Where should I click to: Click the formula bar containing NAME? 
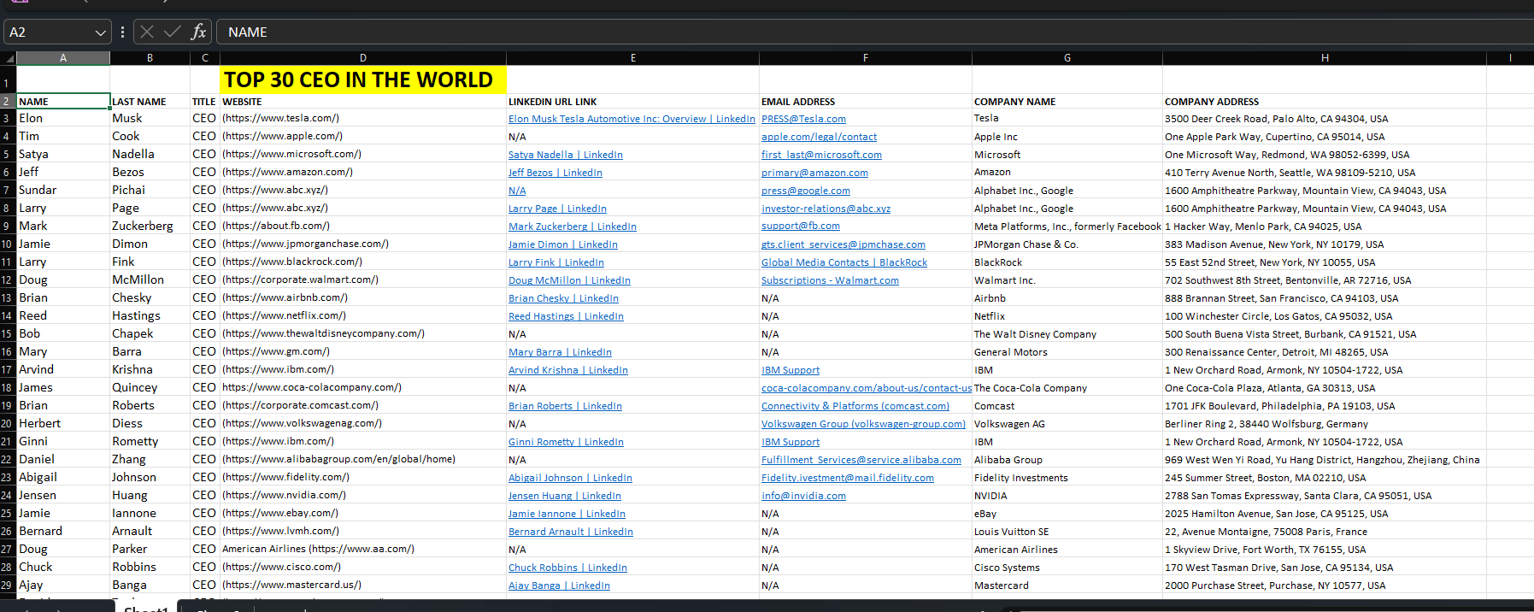[874, 32]
